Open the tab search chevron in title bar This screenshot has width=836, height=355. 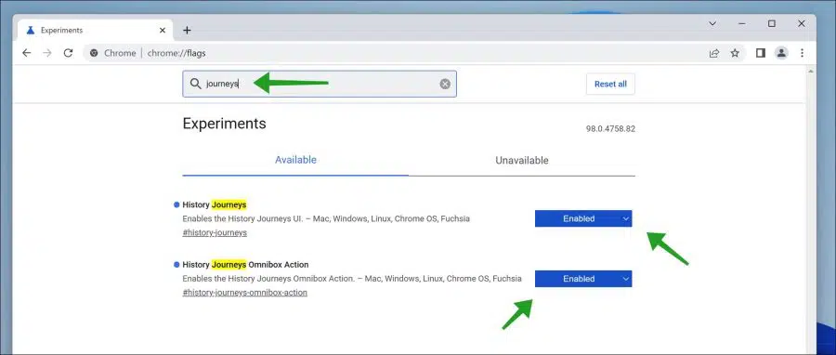tap(712, 23)
